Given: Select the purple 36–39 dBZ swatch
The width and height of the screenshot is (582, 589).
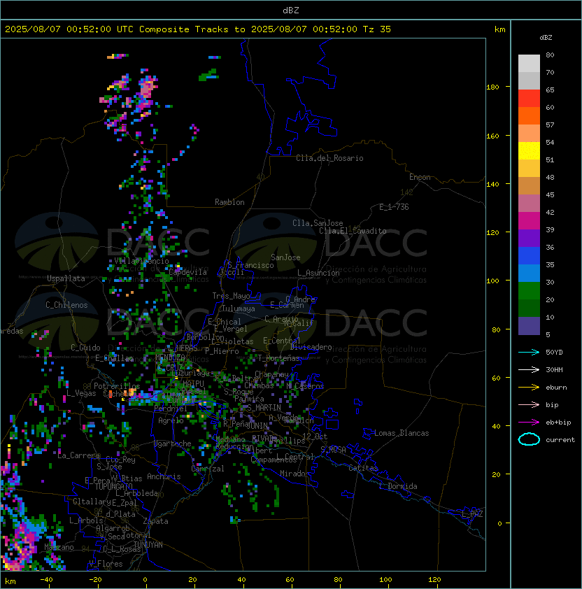Looking at the screenshot, I should [x=529, y=238].
